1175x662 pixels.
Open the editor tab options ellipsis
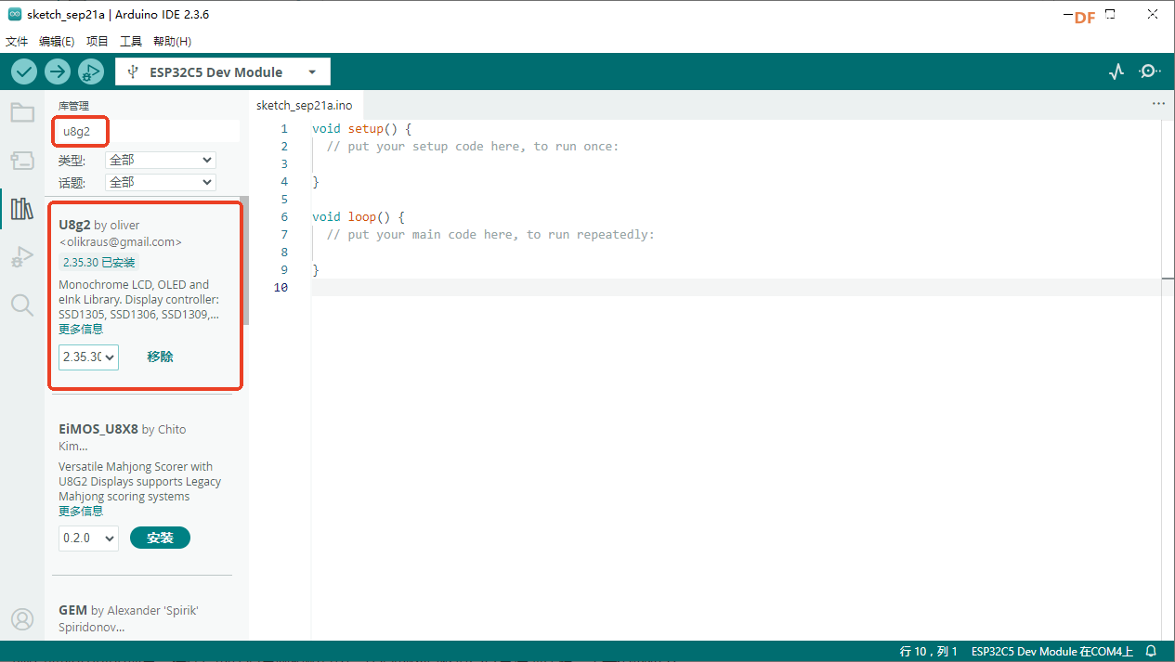click(1158, 104)
